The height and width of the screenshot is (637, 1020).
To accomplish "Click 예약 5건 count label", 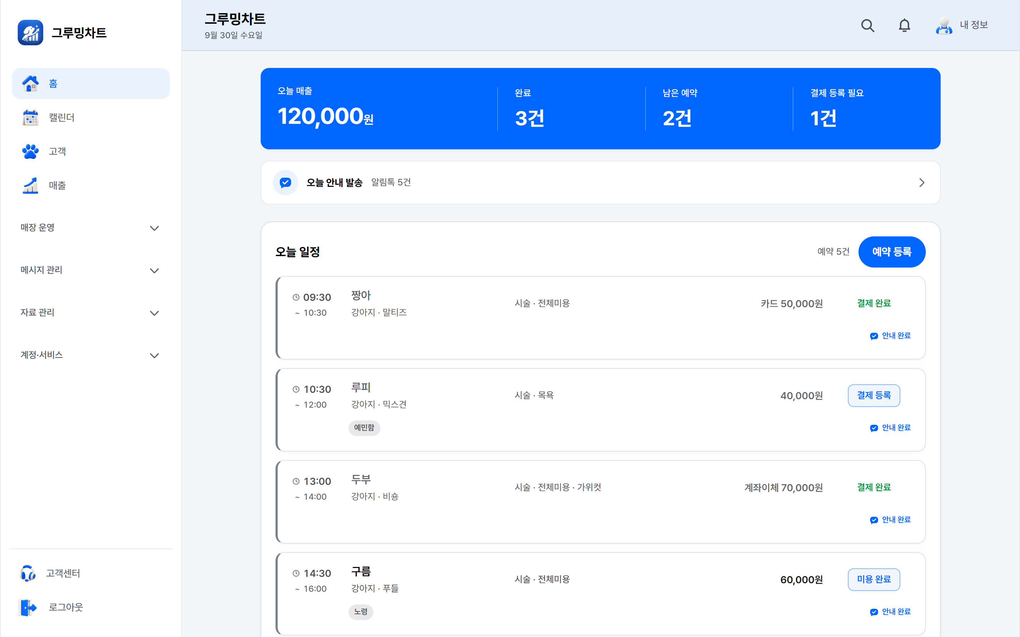I will (x=833, y=252).
